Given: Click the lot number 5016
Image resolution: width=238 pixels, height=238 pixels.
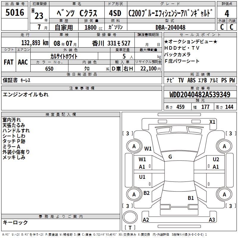Looking at the screenshot, I should (x=15, y=13).
